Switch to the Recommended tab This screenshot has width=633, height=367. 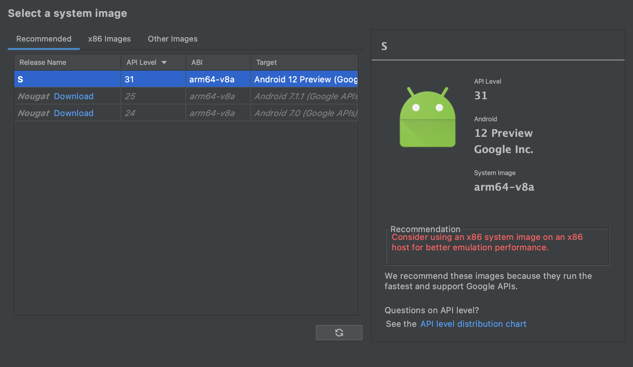coord(44,39)
